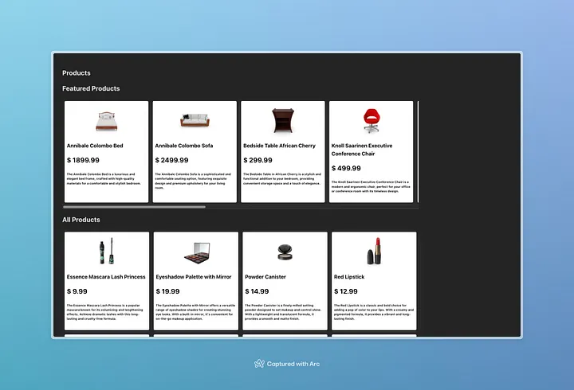Click the $ 12.99 price
This screenshot has height=390, width=574.
coord(345,291)
